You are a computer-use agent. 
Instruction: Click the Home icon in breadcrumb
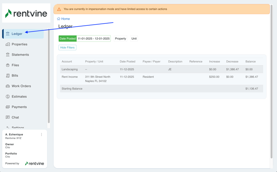coord(59,19)
